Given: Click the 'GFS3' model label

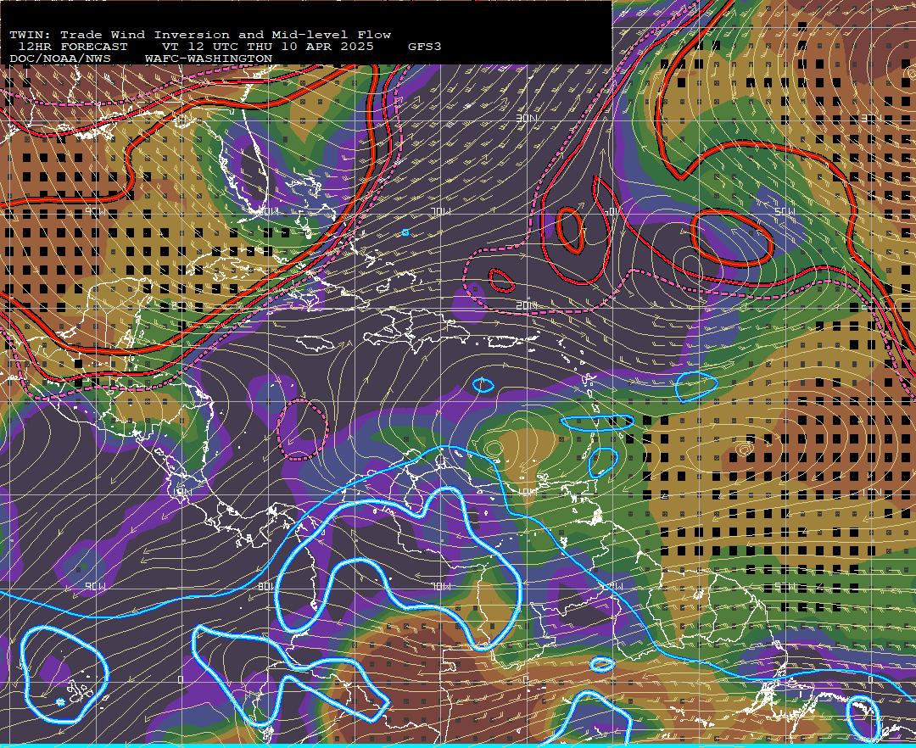Looking at the screenshot, I should 425,47.
